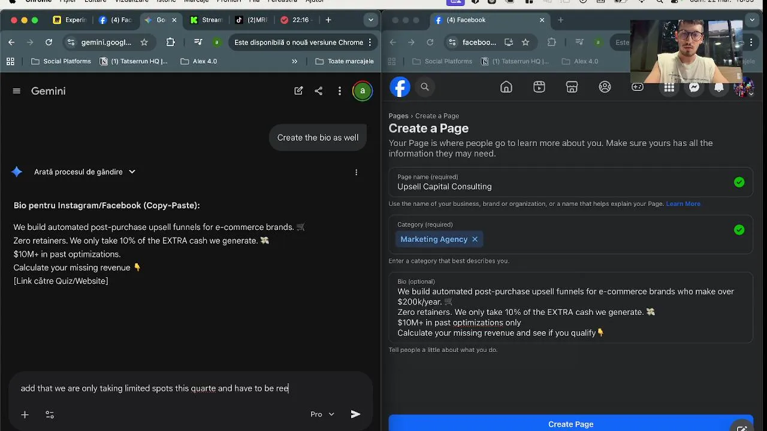Show more bookmarks chevron
The image size is (767, 431).
pos(294,61)
